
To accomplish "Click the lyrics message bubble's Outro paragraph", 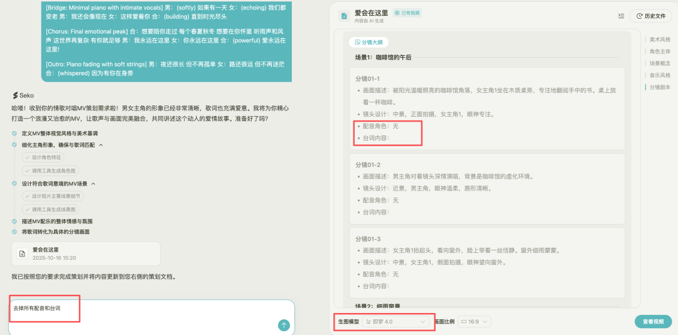I will click(x=165, y=69).
